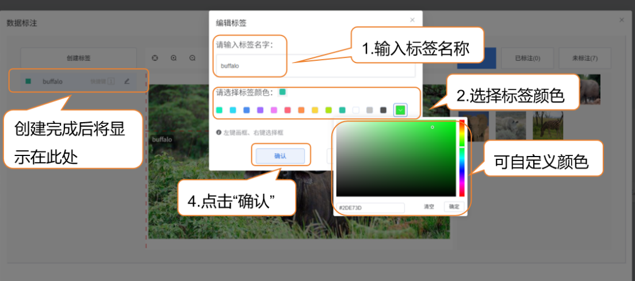The height and width of the screenshot is (281, 635).
Task: Switch to the 已标注(0) tab
Action: coord(527,58)
